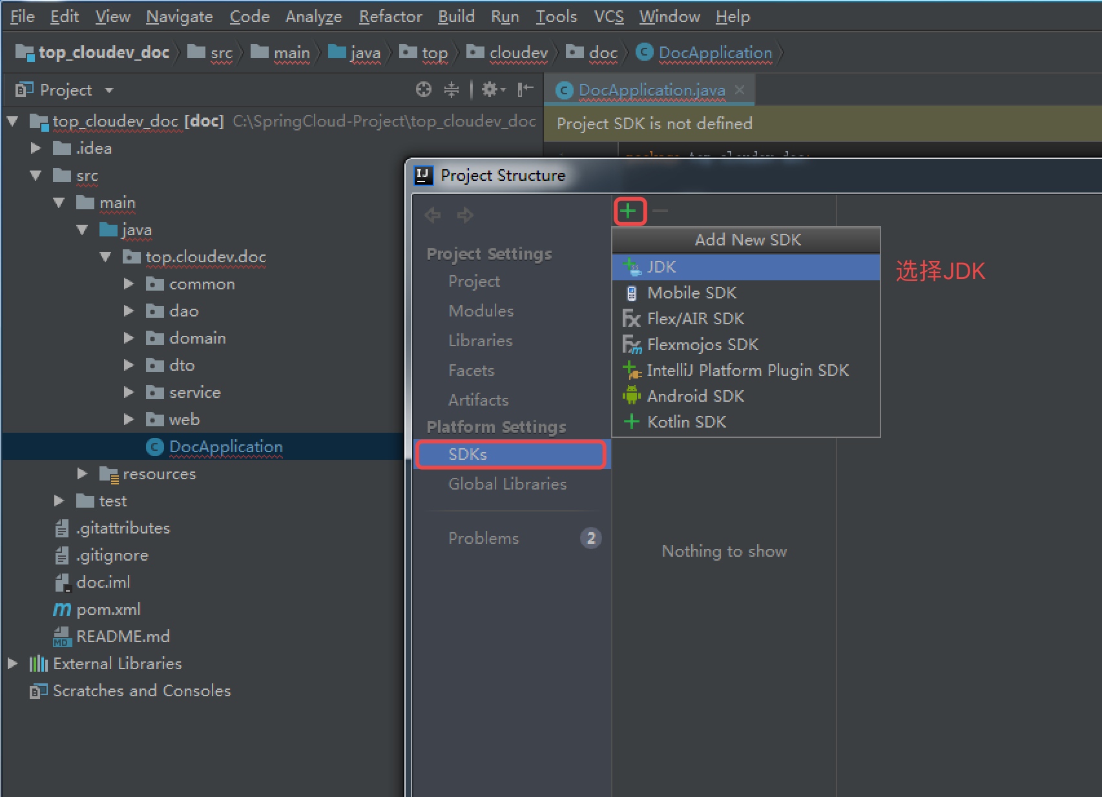Select Flexmojos SDK option

coord(746,344)
